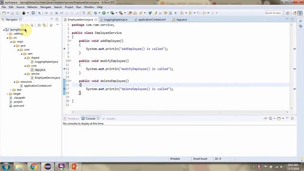
Task: Open the Navigator View Menu triangle
Action: tap(57, 25)
